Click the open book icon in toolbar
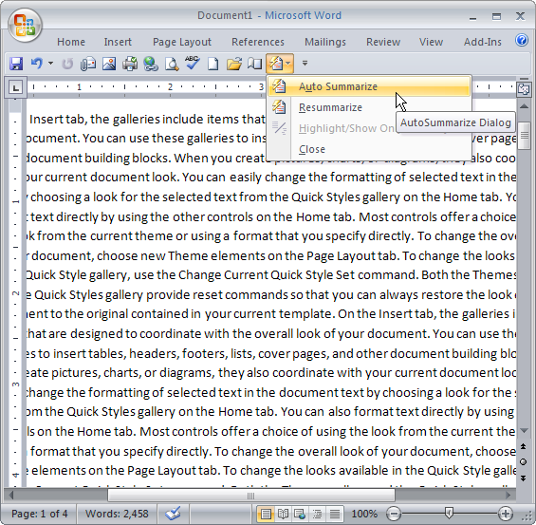Image resolution: width=536 pixels, height=525 pixels. [x=254, y=64]
